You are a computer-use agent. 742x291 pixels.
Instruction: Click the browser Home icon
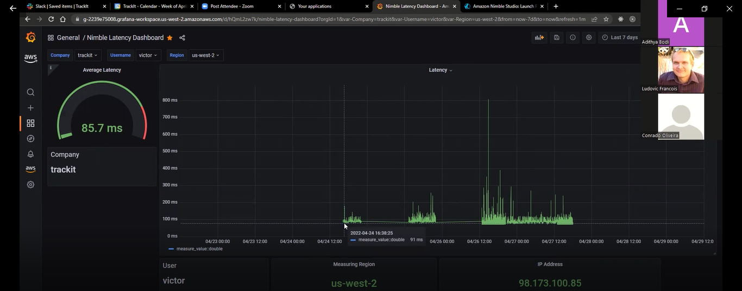62,19
